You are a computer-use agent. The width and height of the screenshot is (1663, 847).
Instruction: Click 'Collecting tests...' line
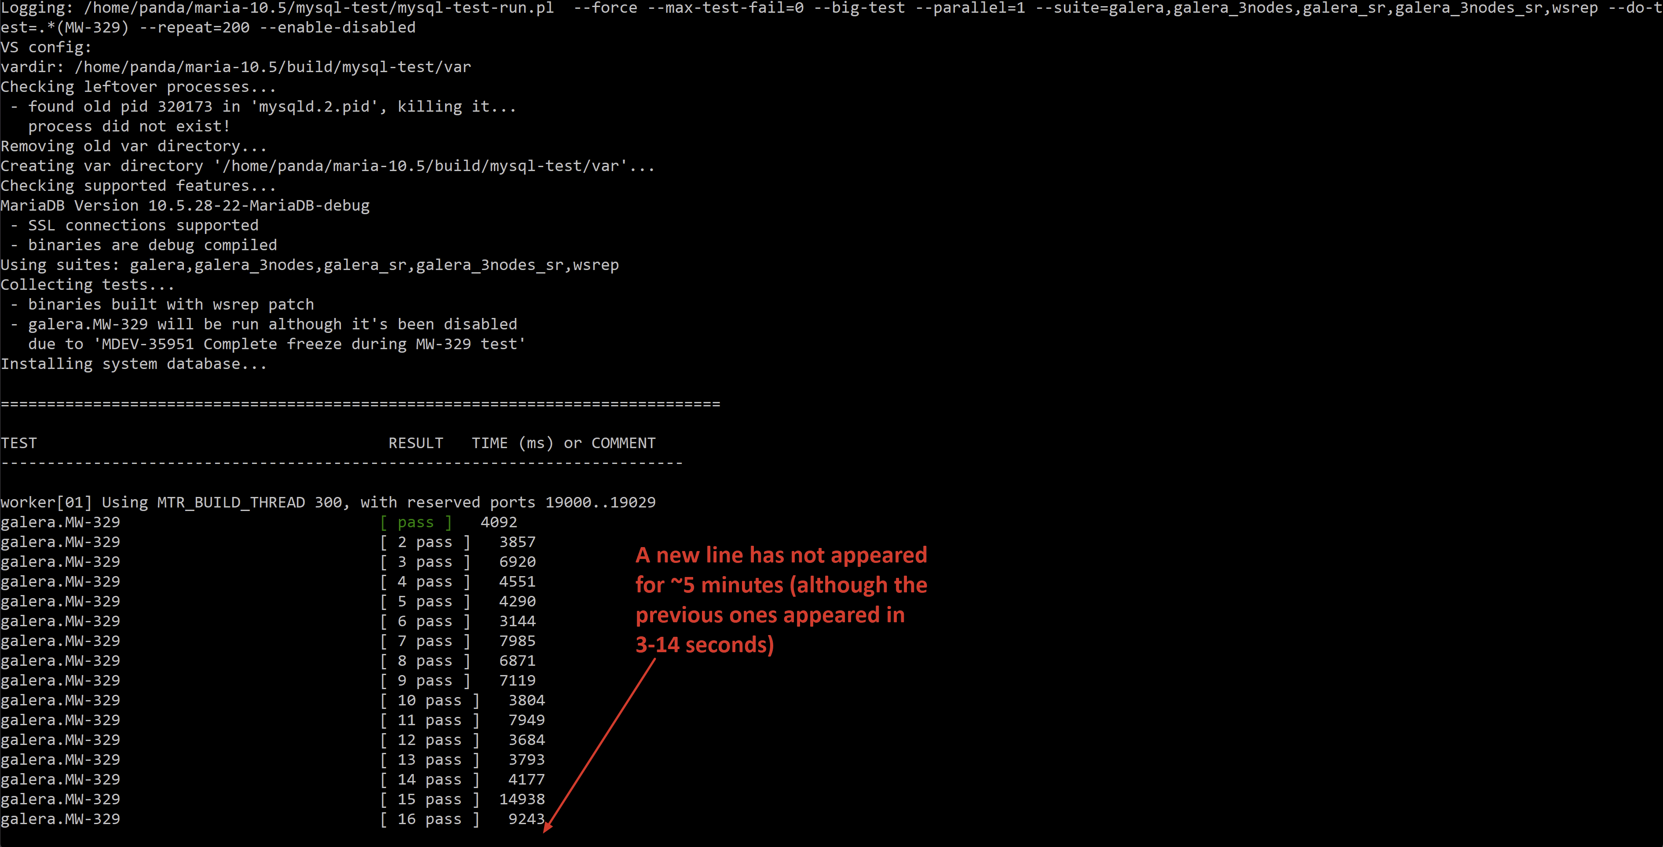[87, 285]
